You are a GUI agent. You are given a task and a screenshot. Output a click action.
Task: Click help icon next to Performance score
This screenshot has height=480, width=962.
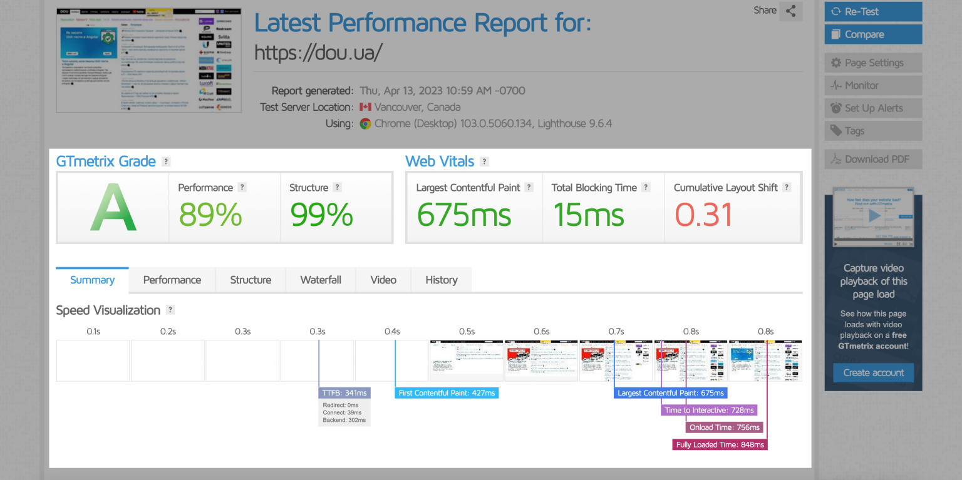tap(242, 187)
